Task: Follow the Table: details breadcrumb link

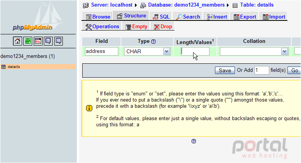Action: (257, 5)
